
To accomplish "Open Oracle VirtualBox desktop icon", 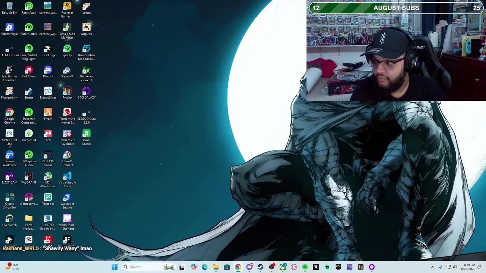I will tap(9, 201).
